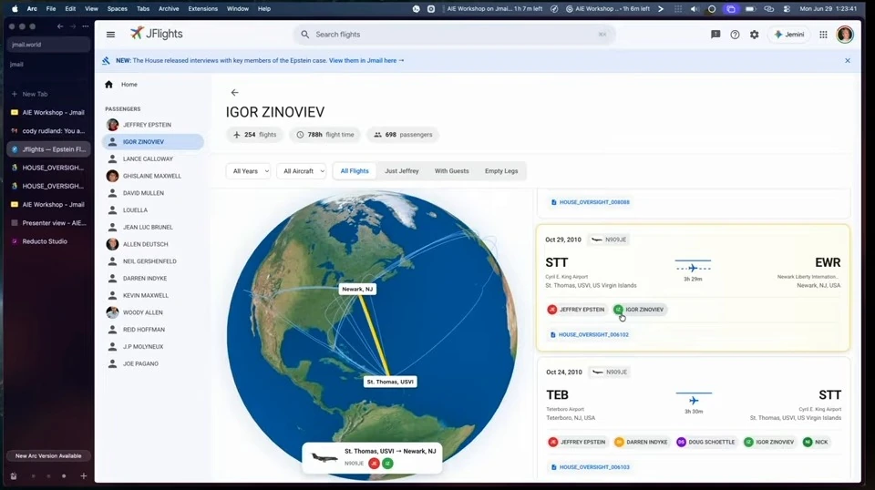This screenshot has height=490, width=875.
Task: Select Lance Calloway in passenger list
Action: coord(153,158)
